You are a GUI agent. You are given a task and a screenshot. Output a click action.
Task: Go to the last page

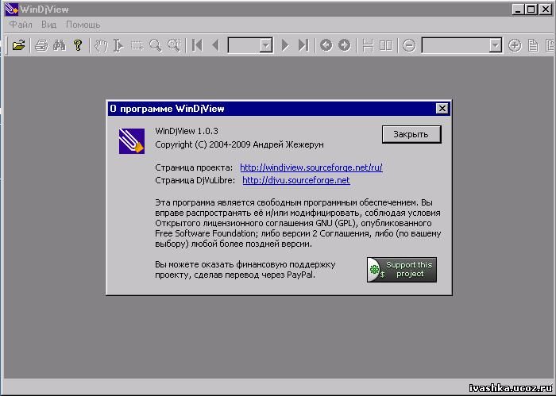(303, 45)
